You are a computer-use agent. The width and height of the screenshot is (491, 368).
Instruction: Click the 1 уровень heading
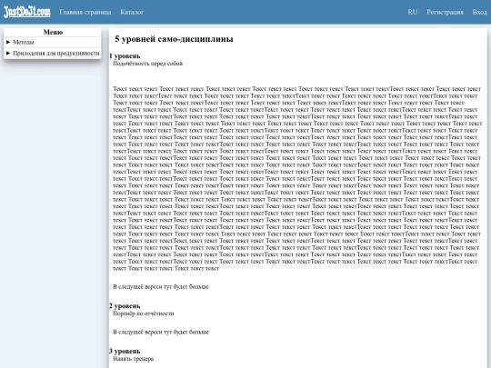click(125, 56)
